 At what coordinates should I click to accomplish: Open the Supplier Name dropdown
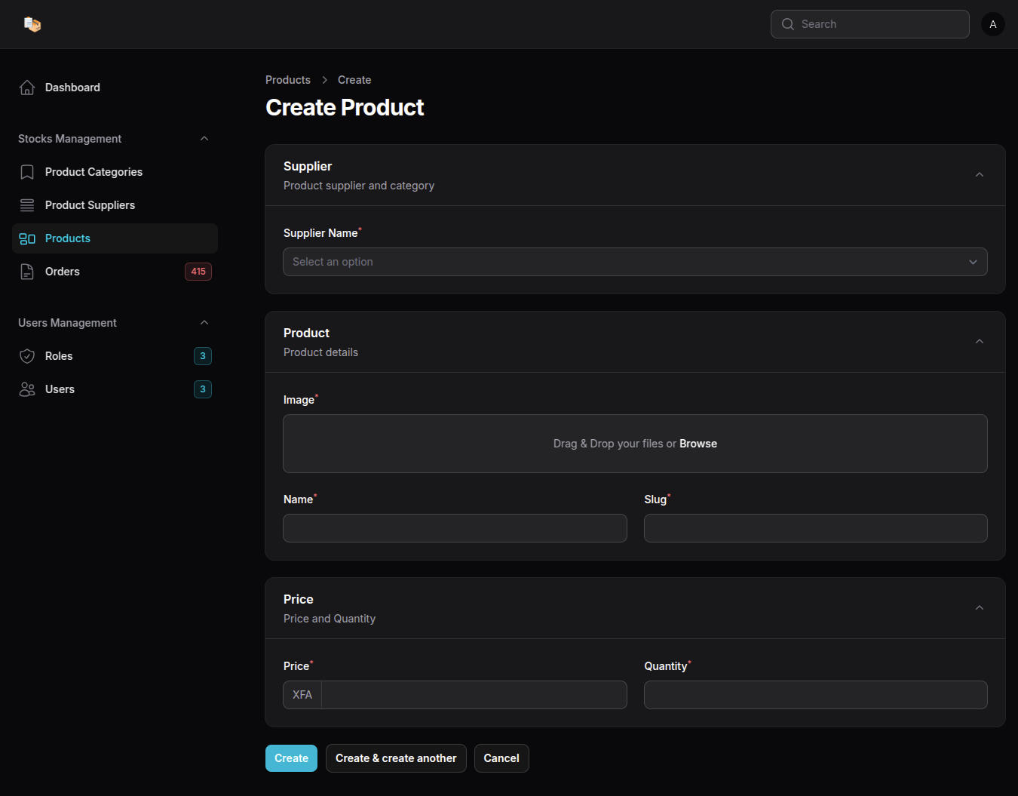pos(634,262)
